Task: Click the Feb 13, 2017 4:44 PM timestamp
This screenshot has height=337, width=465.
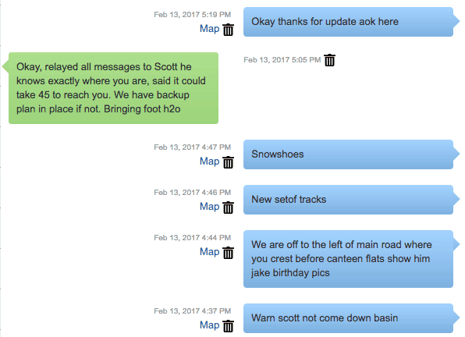Action: (192, 238)
